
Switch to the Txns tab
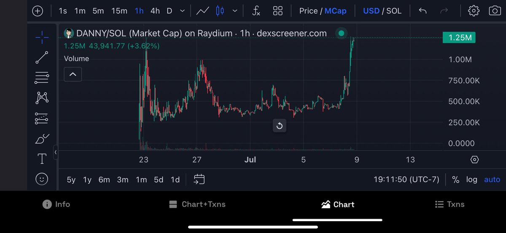click(x=449, y=204)
